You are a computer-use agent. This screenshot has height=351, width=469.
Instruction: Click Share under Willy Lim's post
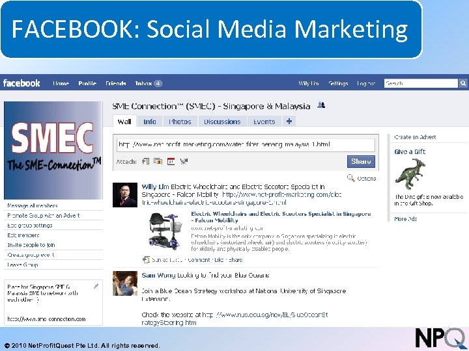236,260
